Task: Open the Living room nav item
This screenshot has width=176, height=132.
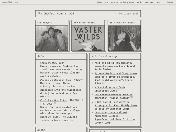Action: 102,2
